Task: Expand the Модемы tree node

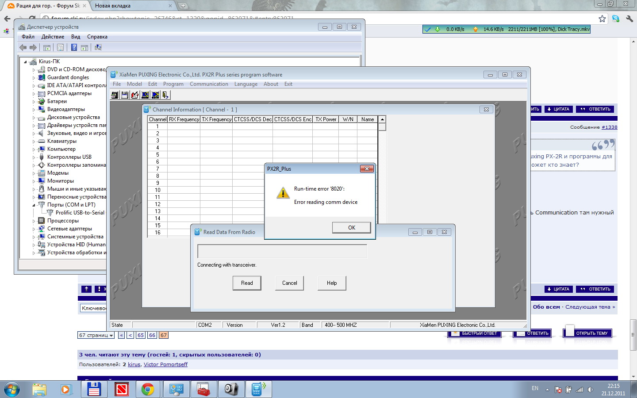Action: point(34,173)
